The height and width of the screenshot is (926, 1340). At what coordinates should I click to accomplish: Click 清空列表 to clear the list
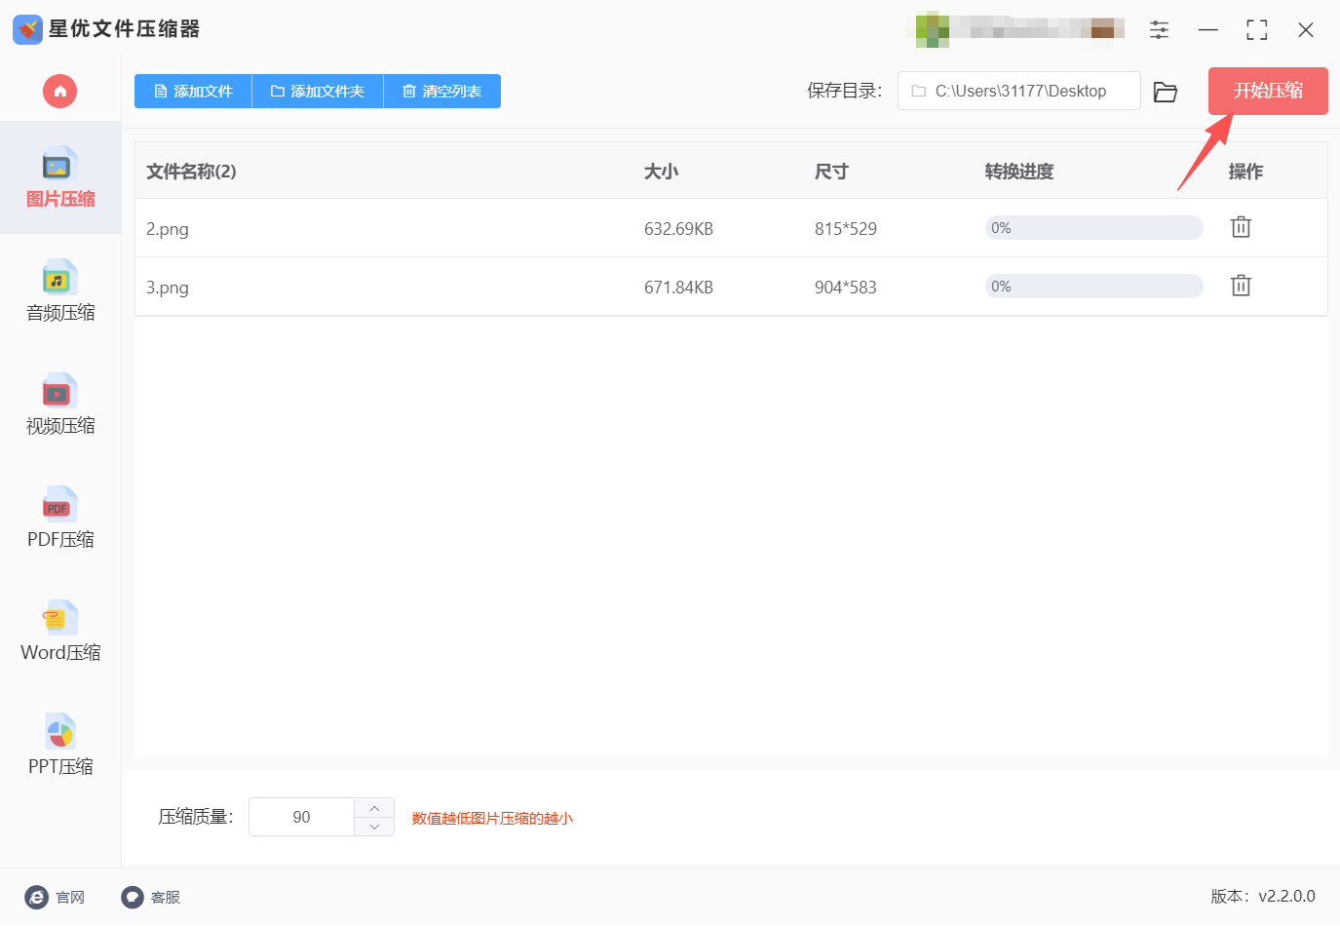coord(441,91)
